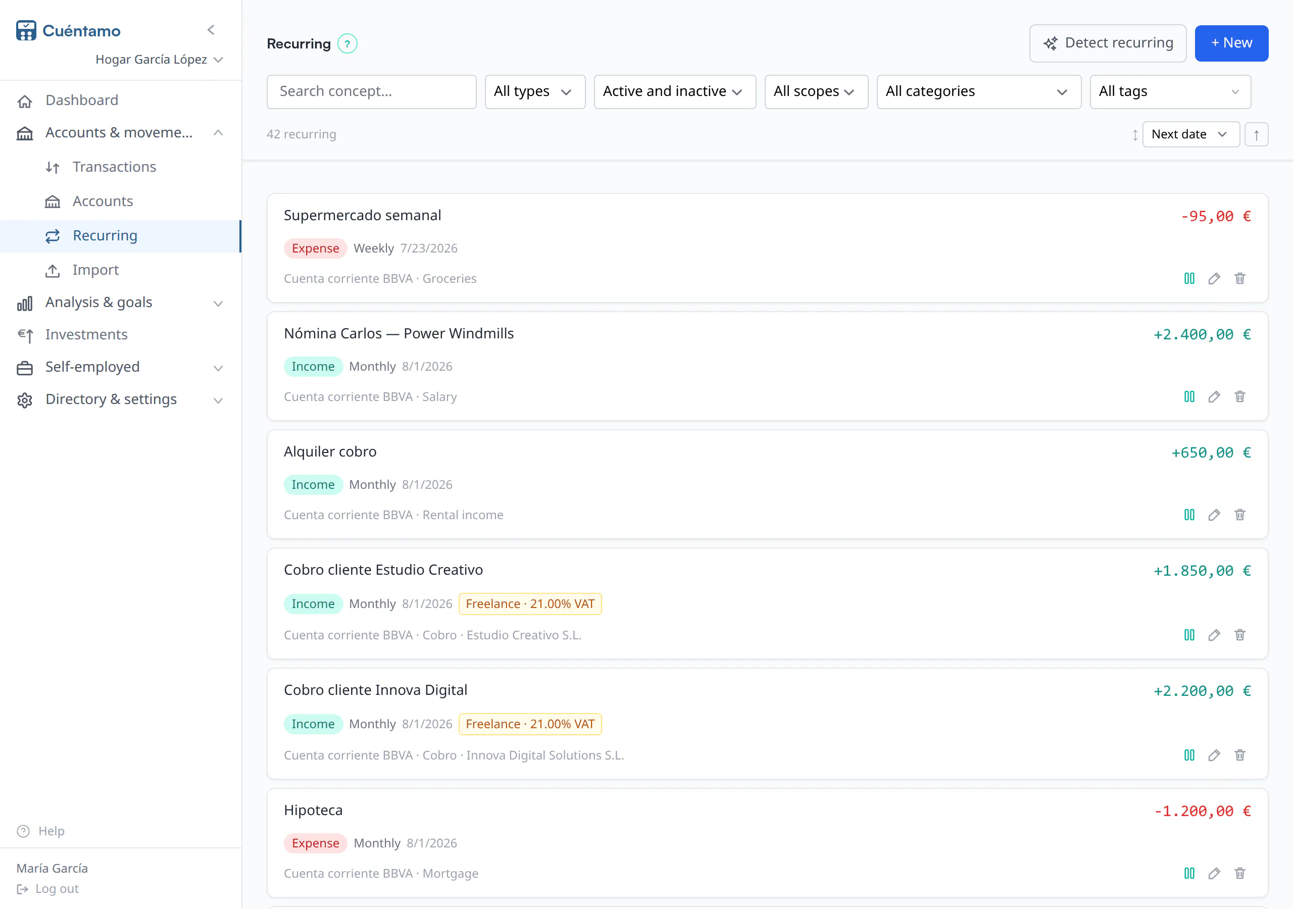Image resolution: width=1293 pixels, height=909 pixels.
Task: Edit Nómina Carlos entry with pencil icon
Action: [x=1214, y=396]
